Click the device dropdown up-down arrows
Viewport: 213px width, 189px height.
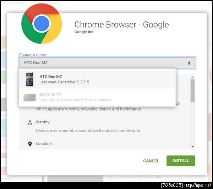[x=189, y=63]
